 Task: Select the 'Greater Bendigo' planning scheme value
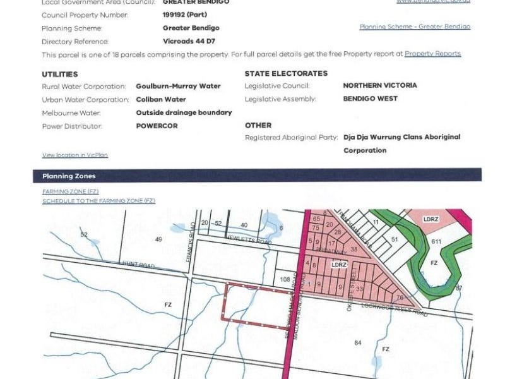click(191, 28)
